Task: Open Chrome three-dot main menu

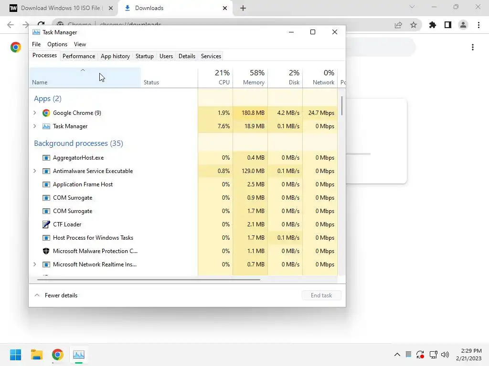Action: pyautogui.click(x=478, y=25)
